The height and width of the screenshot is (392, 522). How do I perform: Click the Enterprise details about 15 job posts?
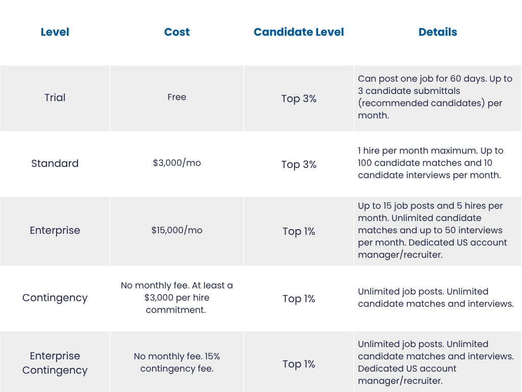(x=432, y=230)
